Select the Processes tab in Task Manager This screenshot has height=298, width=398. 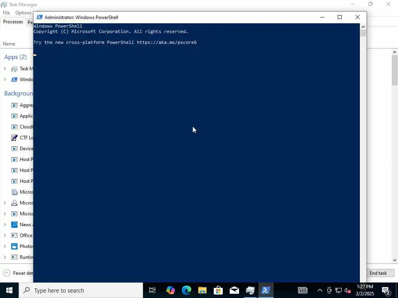13,22
